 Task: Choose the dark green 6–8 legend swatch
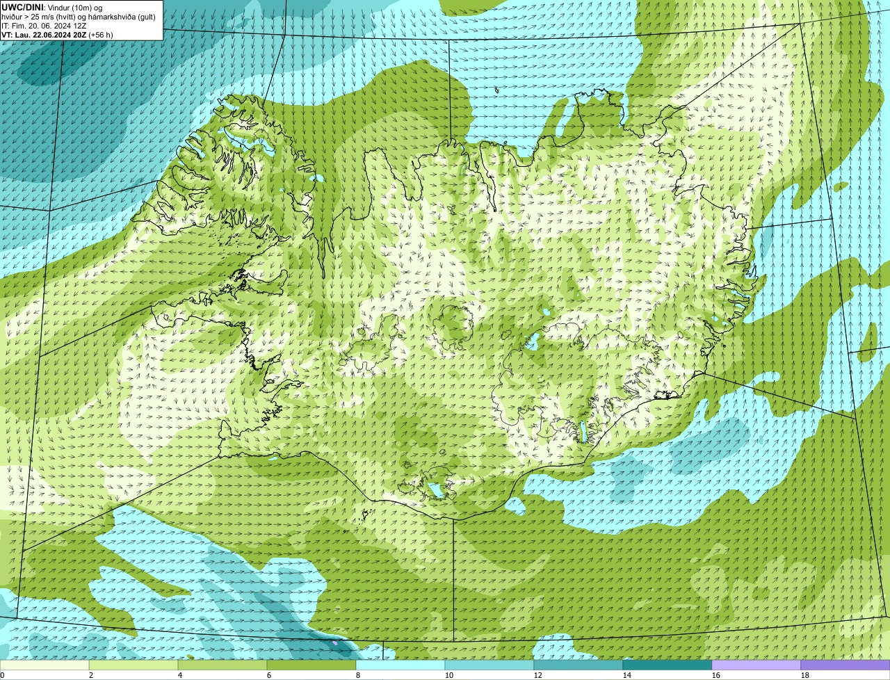[x=311, y=665]
